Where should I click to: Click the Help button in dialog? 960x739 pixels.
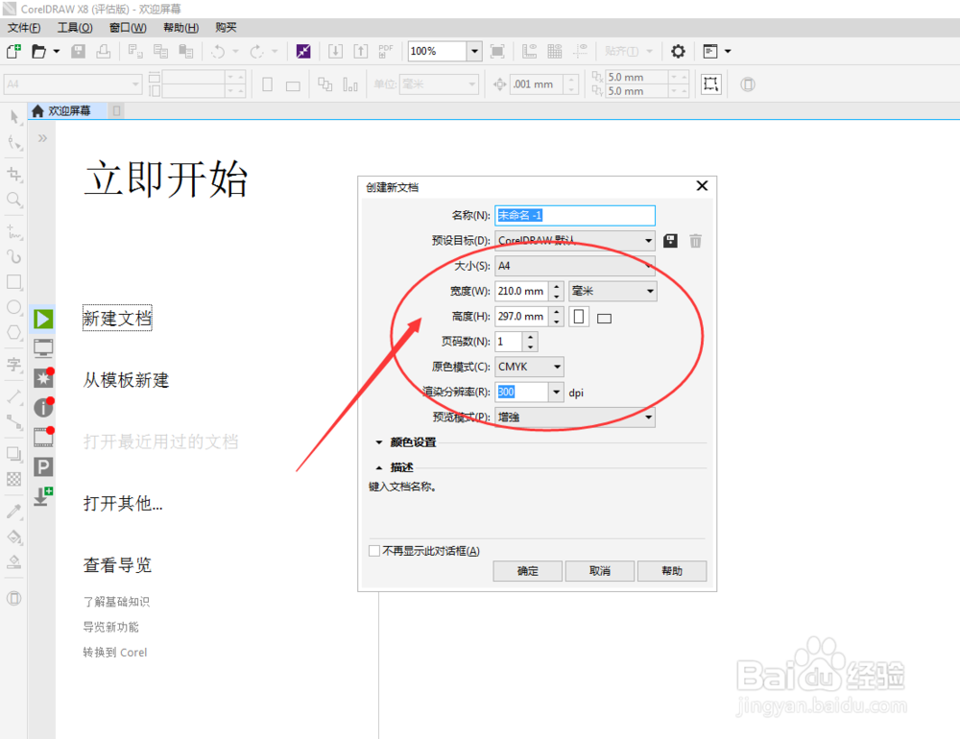672,571
